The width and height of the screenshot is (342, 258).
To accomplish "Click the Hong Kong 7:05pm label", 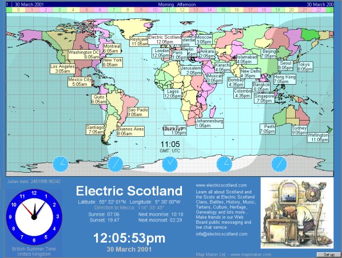I will (285, 79).
